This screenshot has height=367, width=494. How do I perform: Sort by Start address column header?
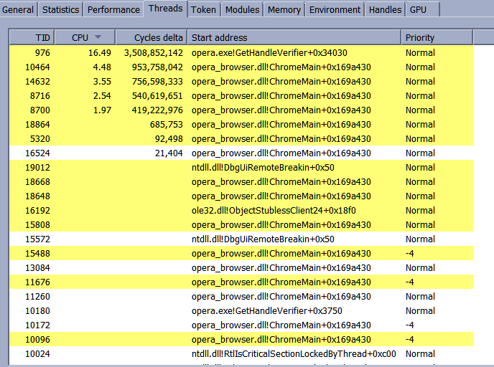(x=294, y=37)
